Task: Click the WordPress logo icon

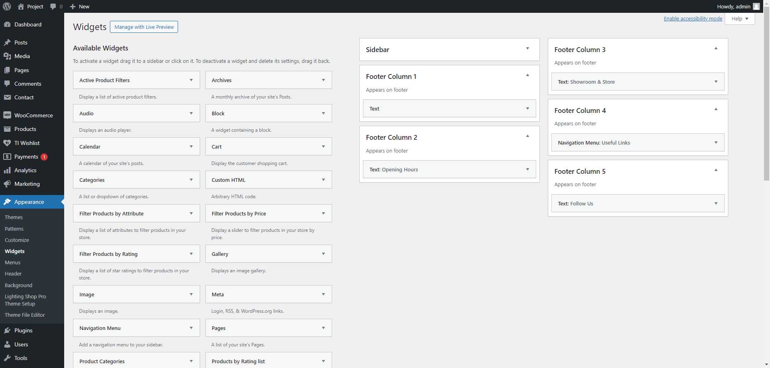Action: click(7, 6)
